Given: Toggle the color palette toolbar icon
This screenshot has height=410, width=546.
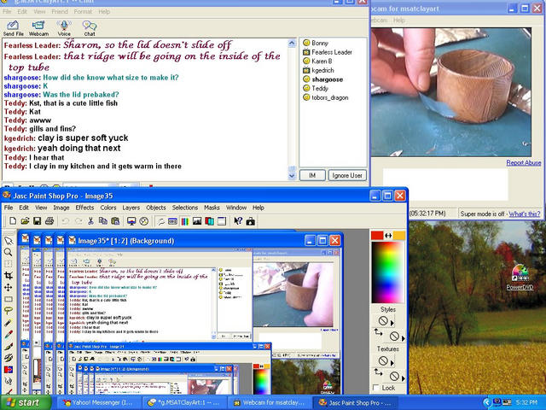Looking at the screenshot, I should (x=185, y=221).
